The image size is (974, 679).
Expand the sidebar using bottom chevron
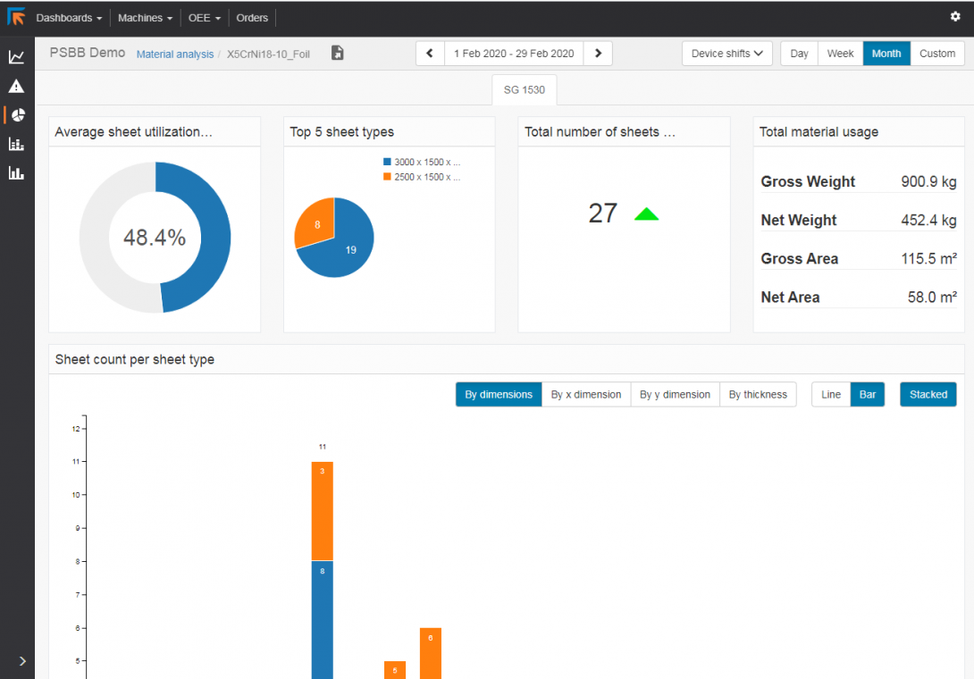[x=22, y=661]
